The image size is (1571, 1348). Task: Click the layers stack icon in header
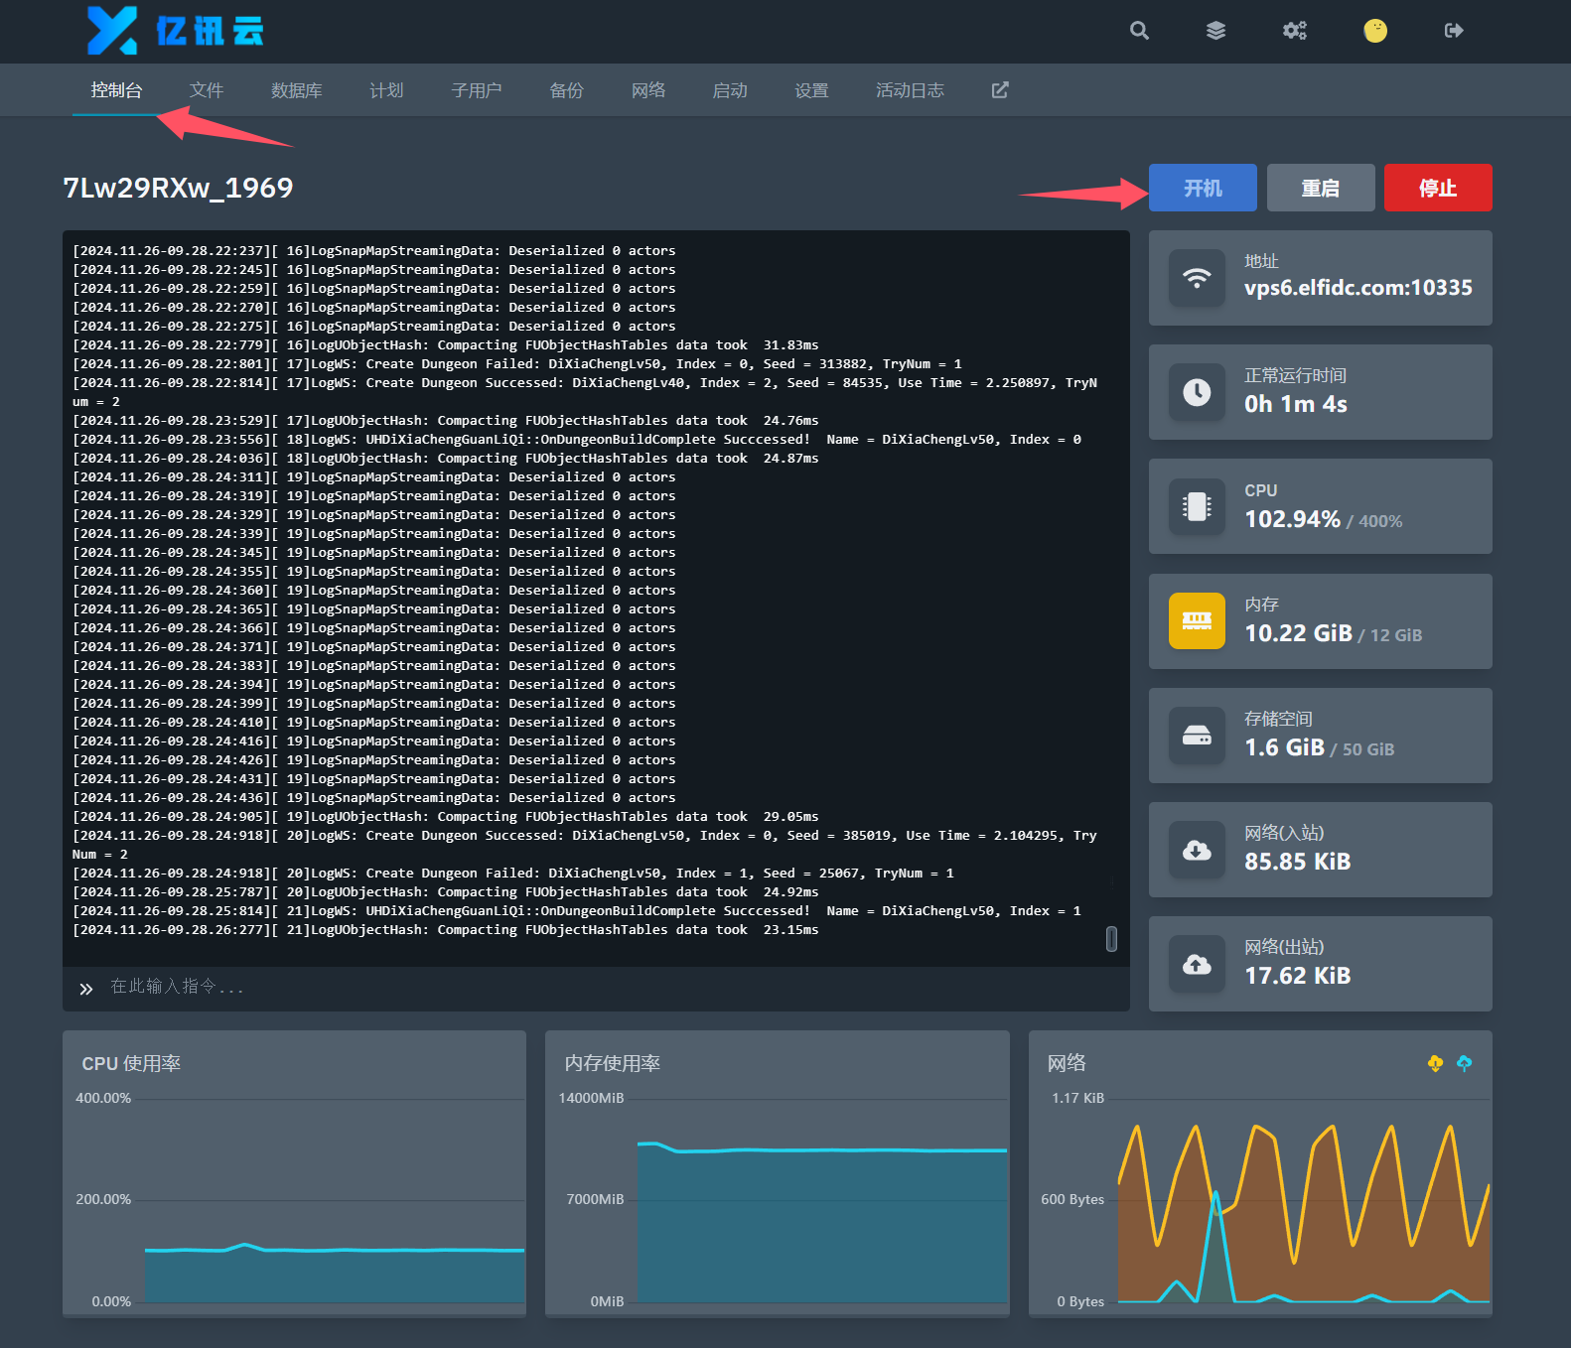pyautogui.click(x=1215, y=31)
